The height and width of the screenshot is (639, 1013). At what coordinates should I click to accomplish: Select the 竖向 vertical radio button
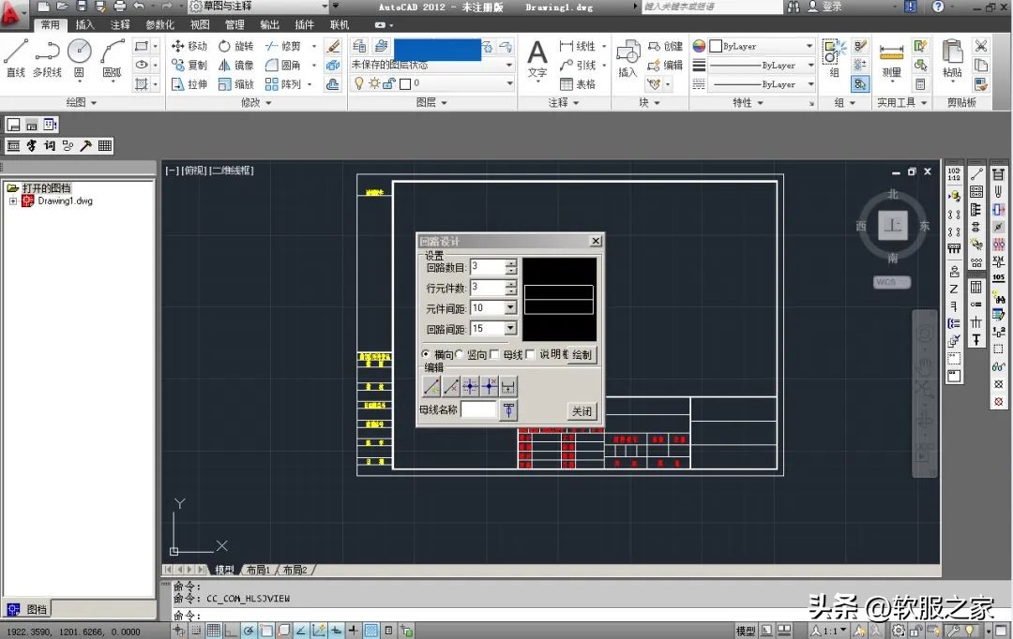(460, 354)
